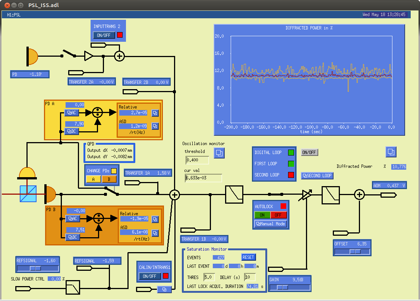Click the CALIN/INTRANS1 red status indicator

165,276
